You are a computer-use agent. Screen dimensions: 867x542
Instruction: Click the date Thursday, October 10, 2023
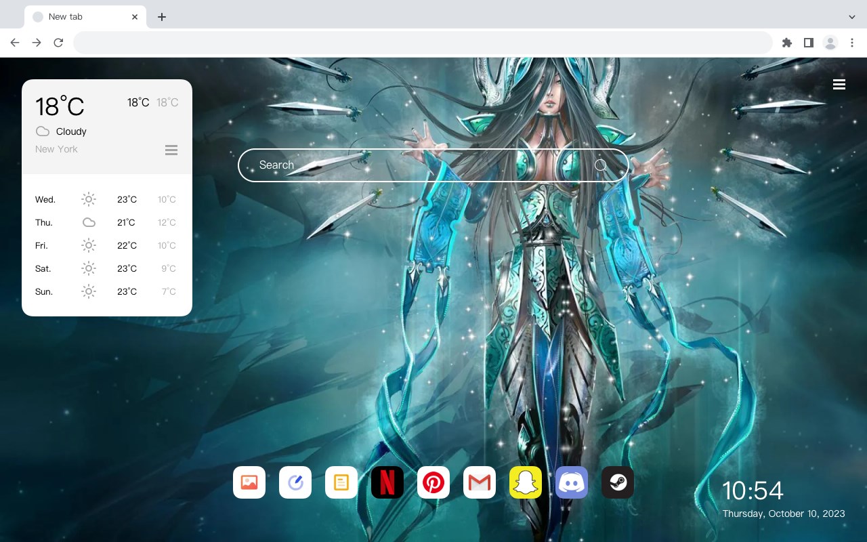[784, 514]
